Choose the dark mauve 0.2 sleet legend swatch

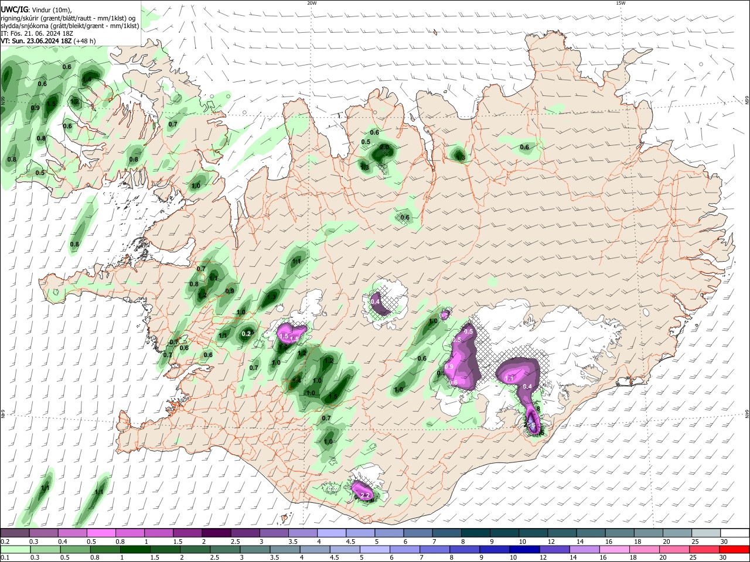(x=15, y=533)
